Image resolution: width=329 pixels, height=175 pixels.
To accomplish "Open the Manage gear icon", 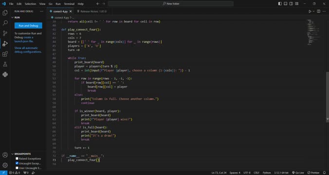I will coord(5,165).
